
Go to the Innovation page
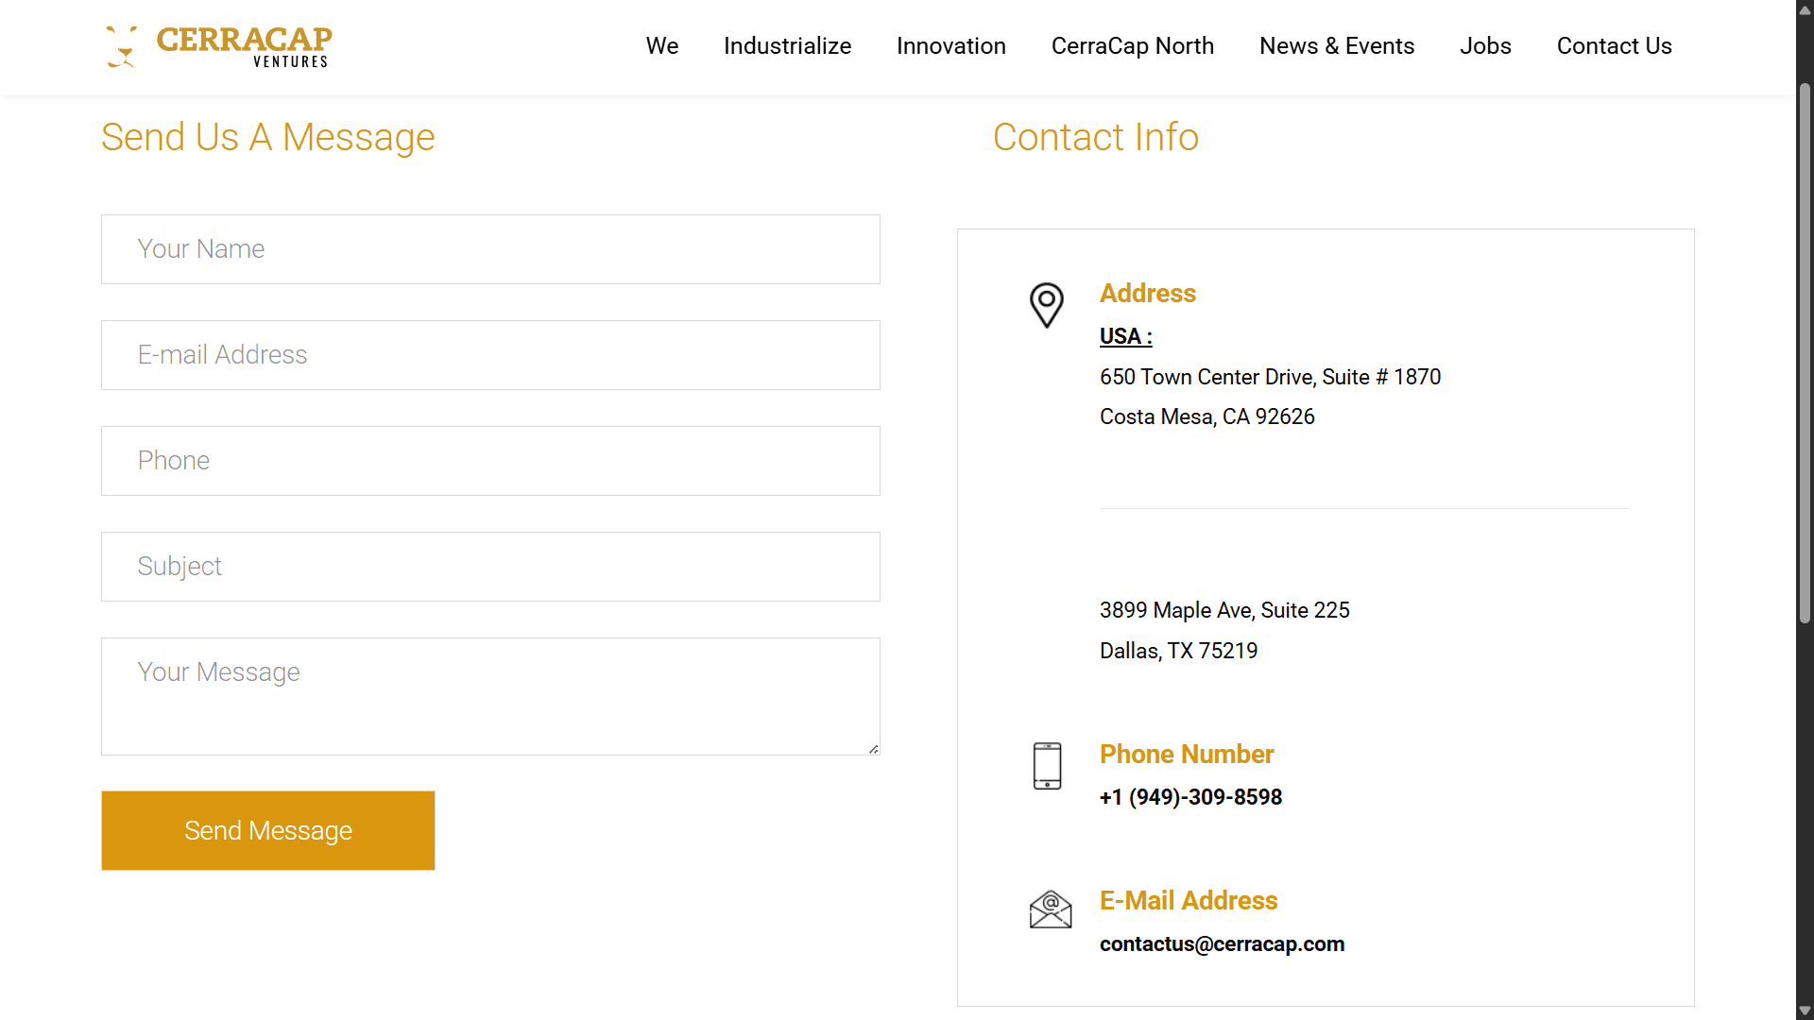950,46
